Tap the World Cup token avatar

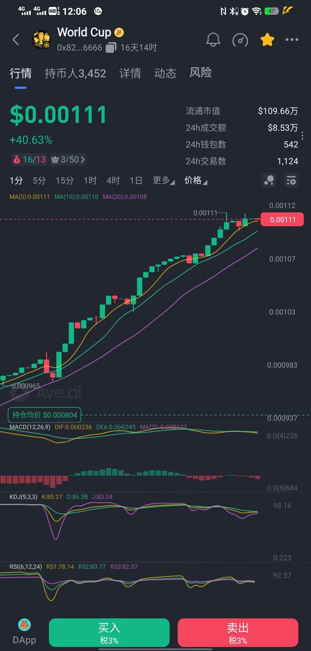point(41,40)
